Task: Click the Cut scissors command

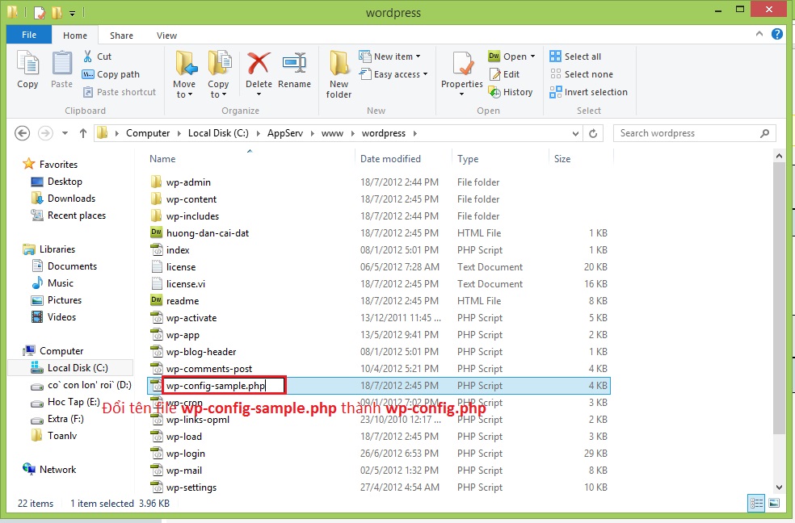Action: [97, 56]
